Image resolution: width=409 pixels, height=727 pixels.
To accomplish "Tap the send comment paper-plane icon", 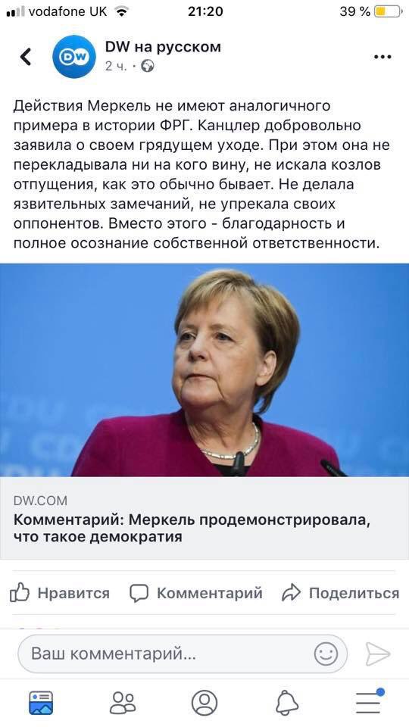I will click(x=378, y=654).
